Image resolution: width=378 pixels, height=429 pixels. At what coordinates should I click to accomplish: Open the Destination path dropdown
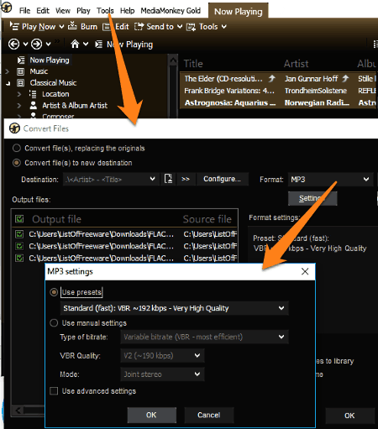coord(110,179)
